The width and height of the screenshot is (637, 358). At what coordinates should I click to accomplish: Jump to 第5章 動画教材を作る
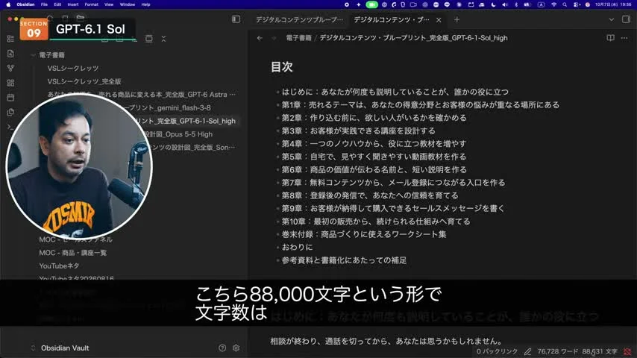(x=374, y=157)
